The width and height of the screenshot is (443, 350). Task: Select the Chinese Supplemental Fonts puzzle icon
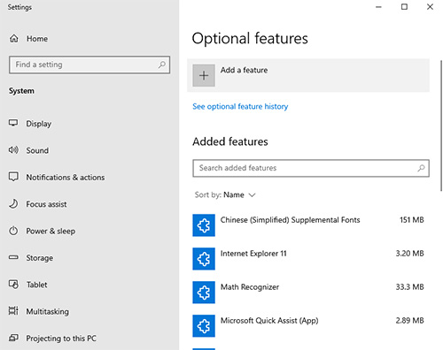click(x=204, y=225)
